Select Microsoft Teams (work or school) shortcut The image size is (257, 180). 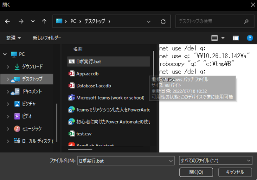point(109,98)
